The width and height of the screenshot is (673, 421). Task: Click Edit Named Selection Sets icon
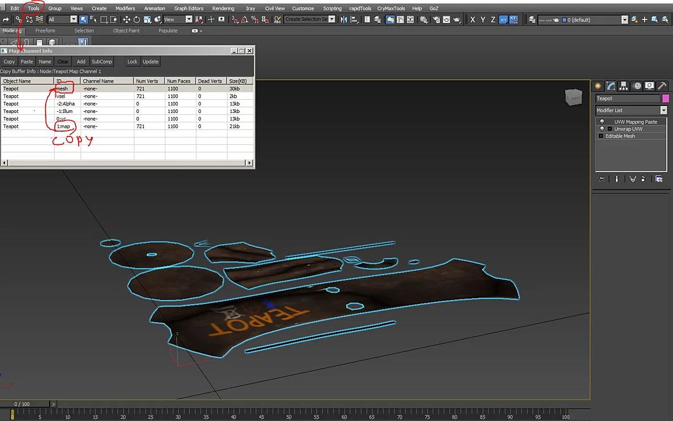point(278,20)
